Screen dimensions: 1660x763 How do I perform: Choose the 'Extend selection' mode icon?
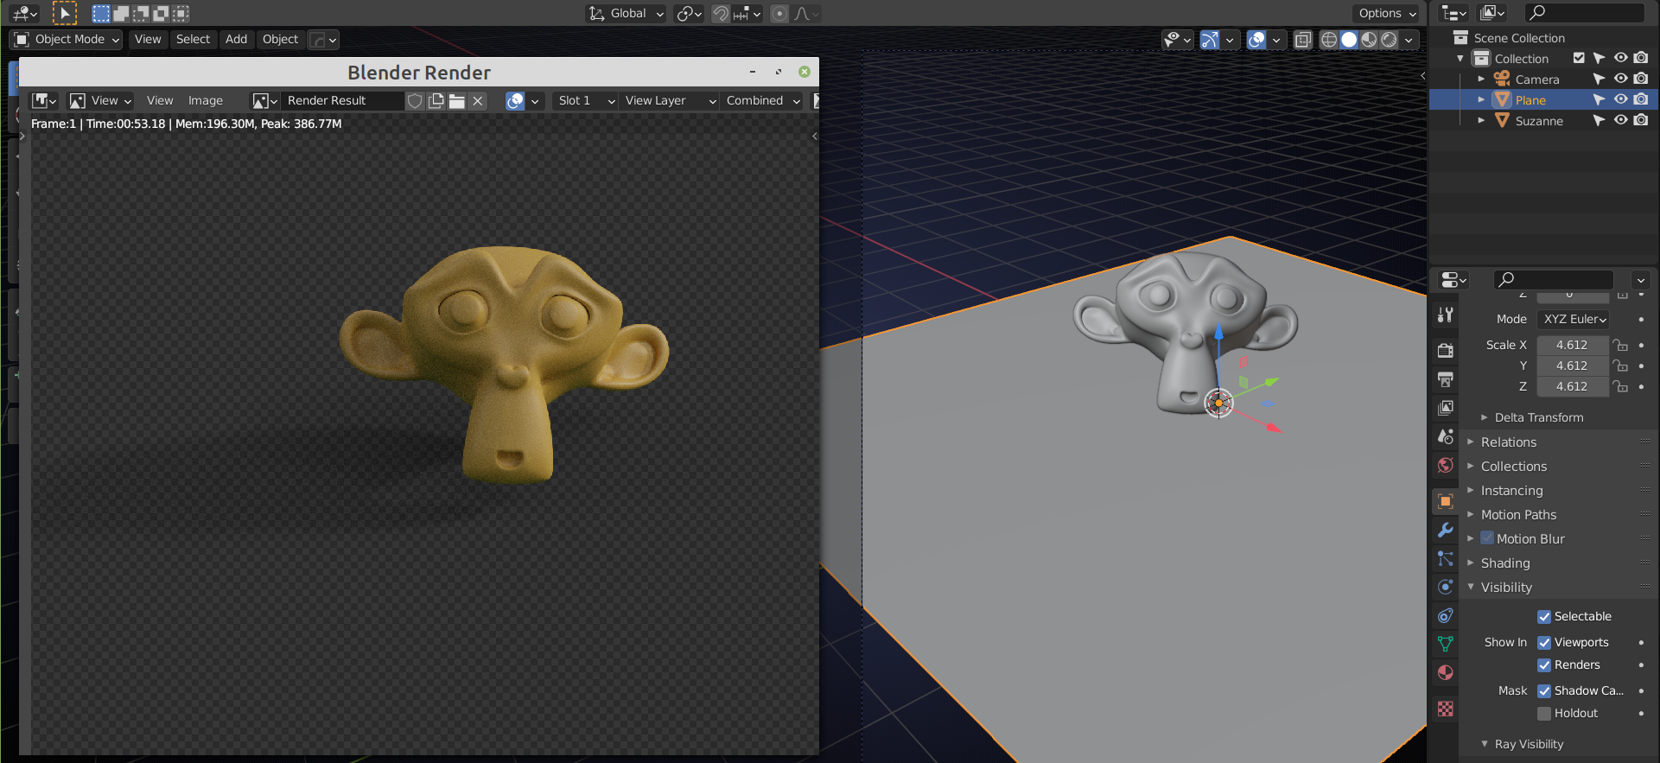(x=121, y=14)
